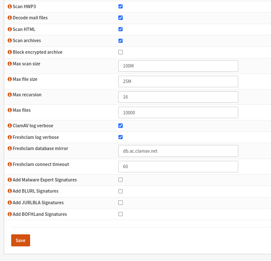Open help icon for Max scan size
This screenshot has width=271, height=261.
click(9, 64)
